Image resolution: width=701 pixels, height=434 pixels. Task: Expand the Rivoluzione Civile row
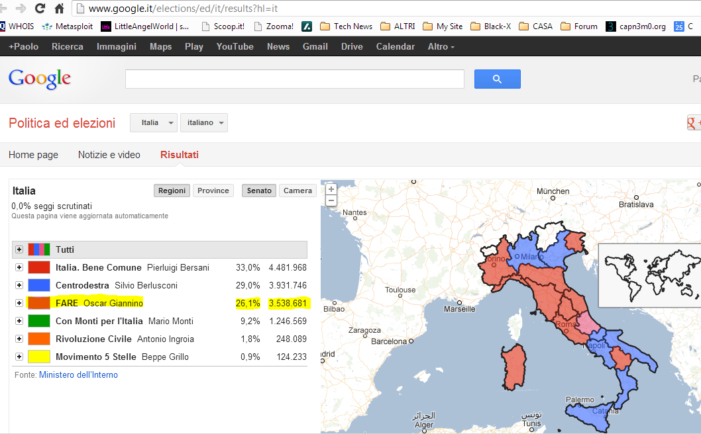(19, 339)
